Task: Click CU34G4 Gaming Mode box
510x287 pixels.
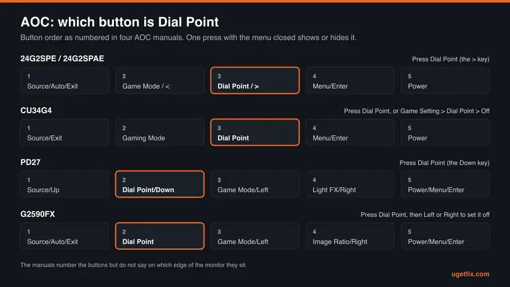Action: tap(160, 132)
